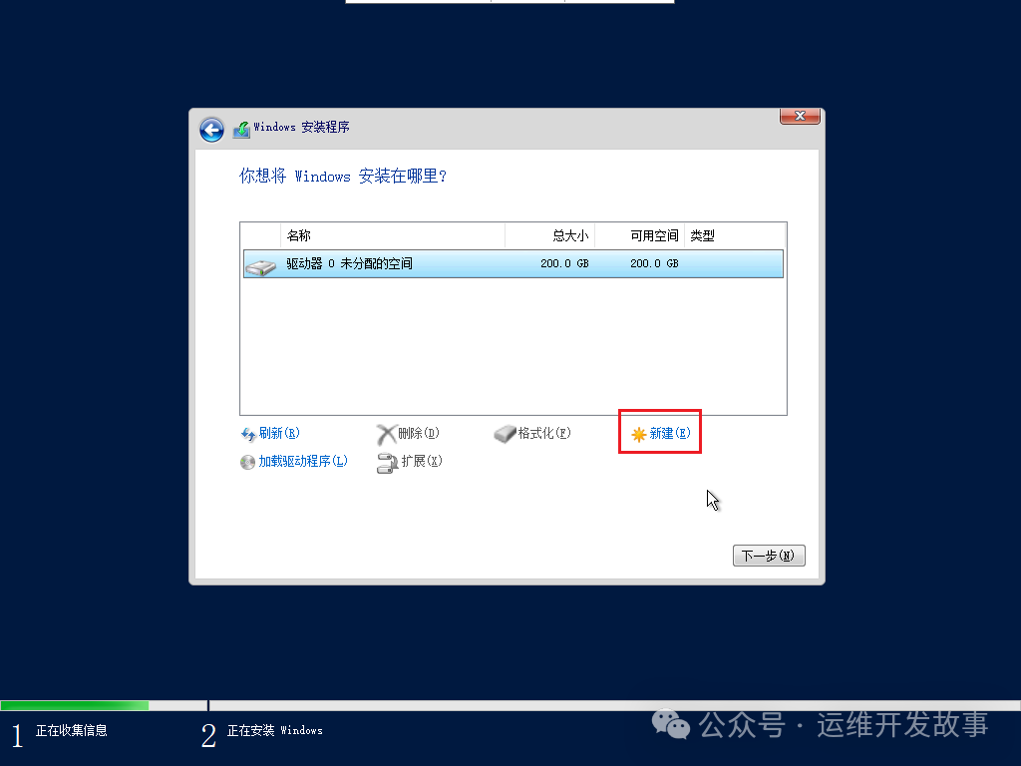Click the Extend (扩展) icon

pyautogui.click(x=387, y=462)
